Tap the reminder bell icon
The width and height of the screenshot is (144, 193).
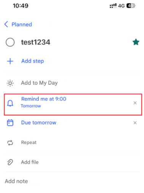tap(10, 103)
